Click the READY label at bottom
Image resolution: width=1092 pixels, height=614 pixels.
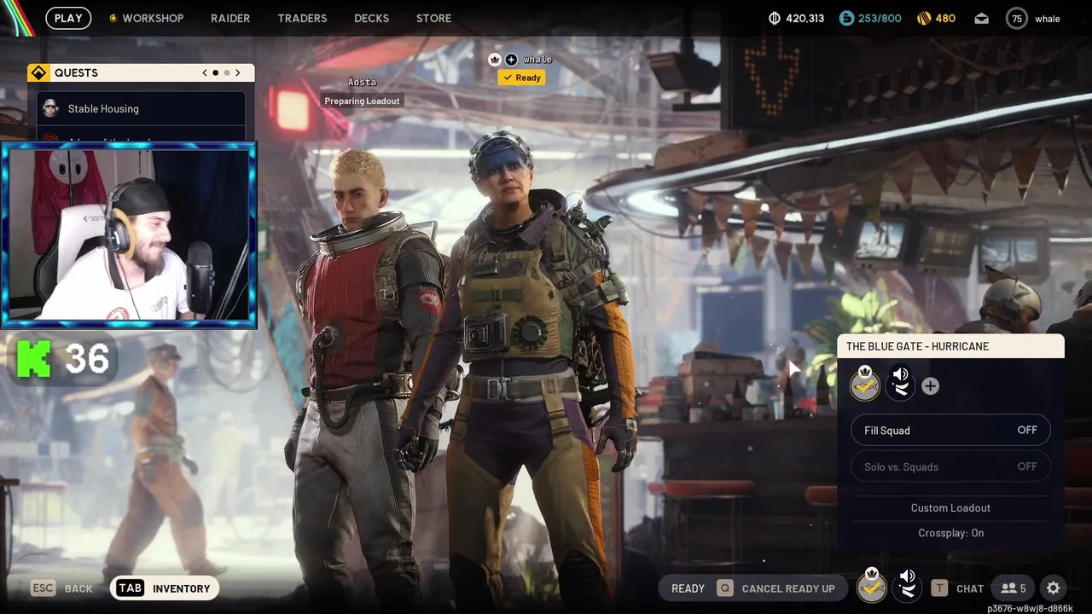[688, 588]
